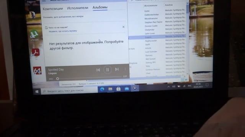
Task: Open Microsoft Store from the taskbar
Action: coord(118,89)
